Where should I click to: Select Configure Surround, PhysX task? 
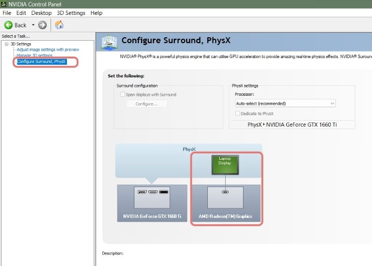point(41,62)
